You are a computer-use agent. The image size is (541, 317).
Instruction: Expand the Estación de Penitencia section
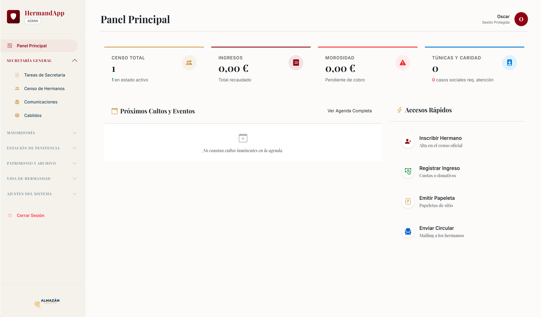point(75,148)
